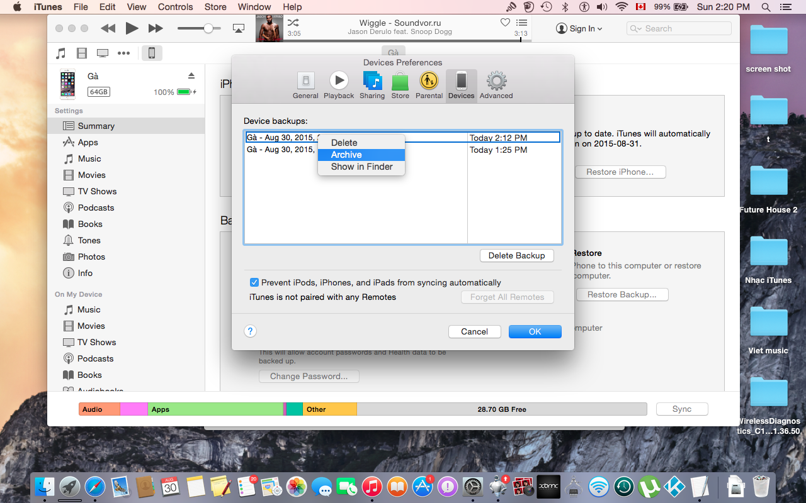The height and width of the screenshot is (503, 806).
Task: Skip to the next track in iTunes
Action: pos(156,28)
